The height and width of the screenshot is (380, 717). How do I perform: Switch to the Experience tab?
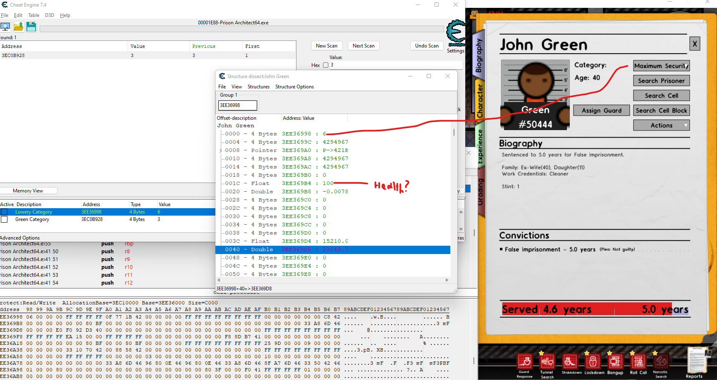click(x=480, y=146)
